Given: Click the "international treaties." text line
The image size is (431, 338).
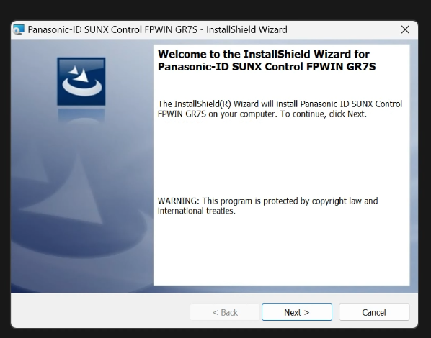Looking at the screenshot, I should (x=197, y=211).
